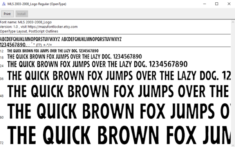Click the size label 18

(2, 57)
